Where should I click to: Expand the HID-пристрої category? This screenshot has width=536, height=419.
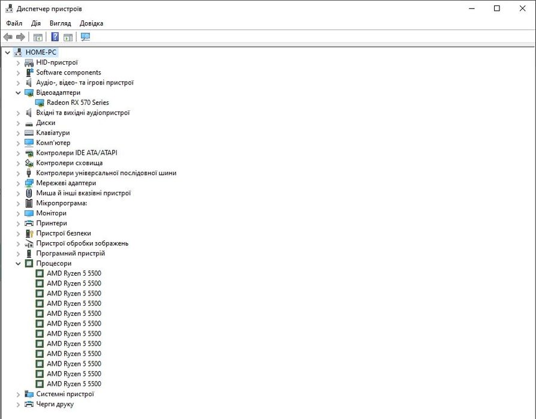pos(18,63)
